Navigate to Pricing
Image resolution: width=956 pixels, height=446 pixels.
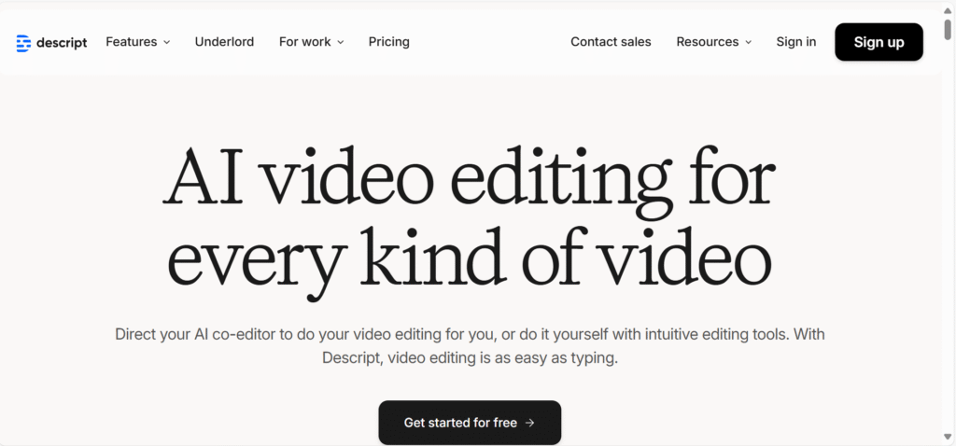pos(388,42)
